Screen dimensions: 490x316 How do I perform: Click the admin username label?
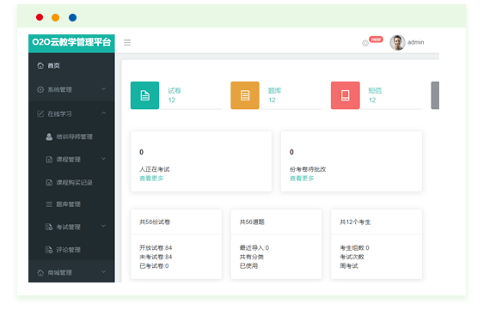point(415,42)
